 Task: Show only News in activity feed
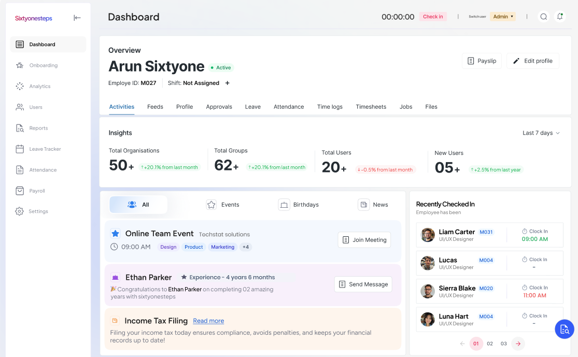click(373, 205)
